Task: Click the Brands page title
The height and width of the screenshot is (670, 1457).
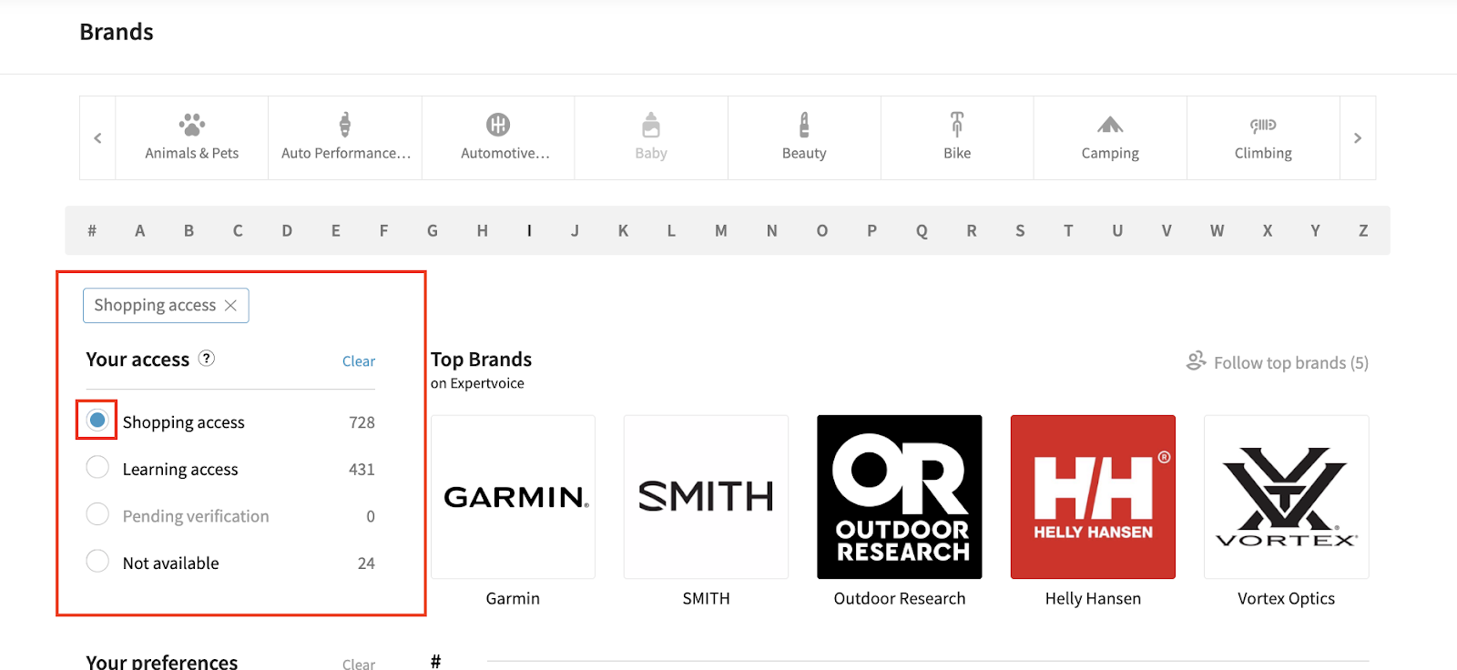Action: coord(117,32)
